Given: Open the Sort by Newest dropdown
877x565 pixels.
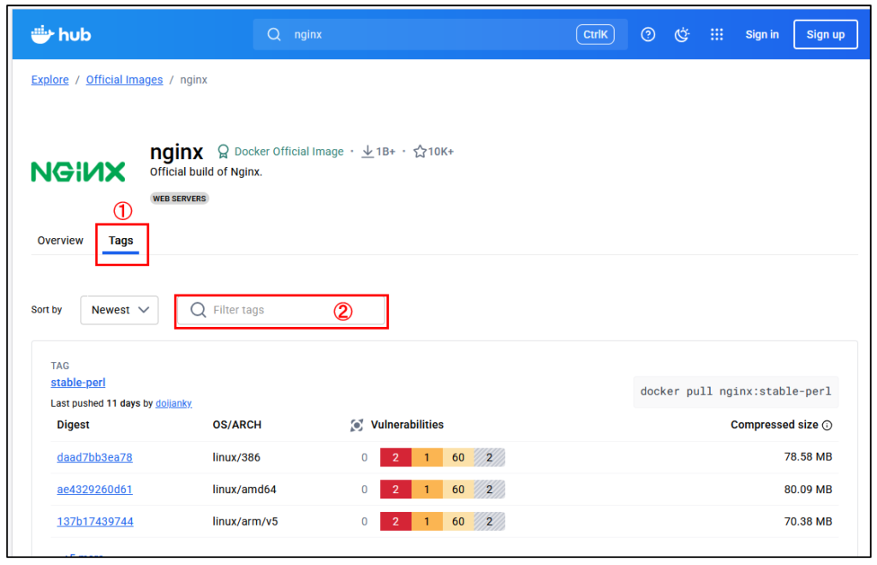Looking at the screenshot, I should (120, 310).
